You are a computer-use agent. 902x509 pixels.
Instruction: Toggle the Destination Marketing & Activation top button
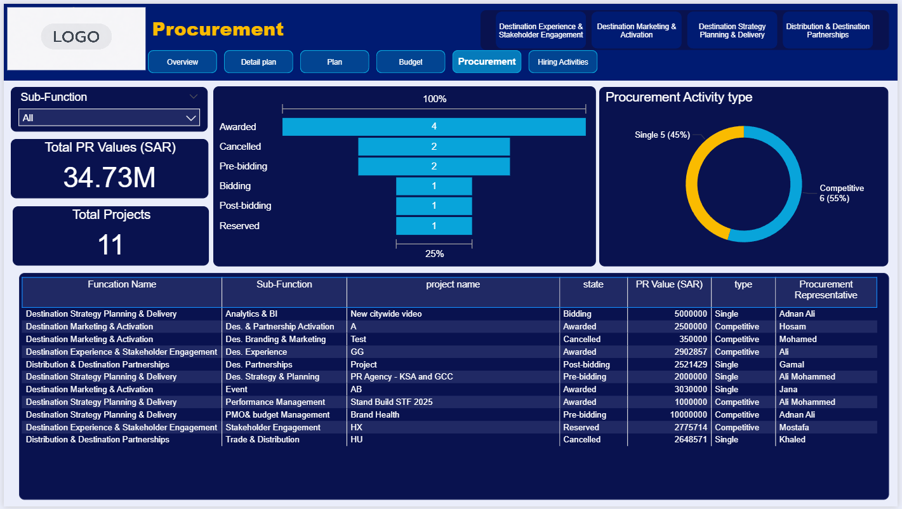click(636, 30)
